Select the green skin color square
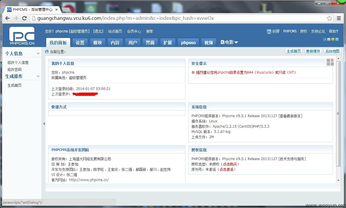Screen dimensions: 346x208 pyautogui.click(x=333, y=39)
